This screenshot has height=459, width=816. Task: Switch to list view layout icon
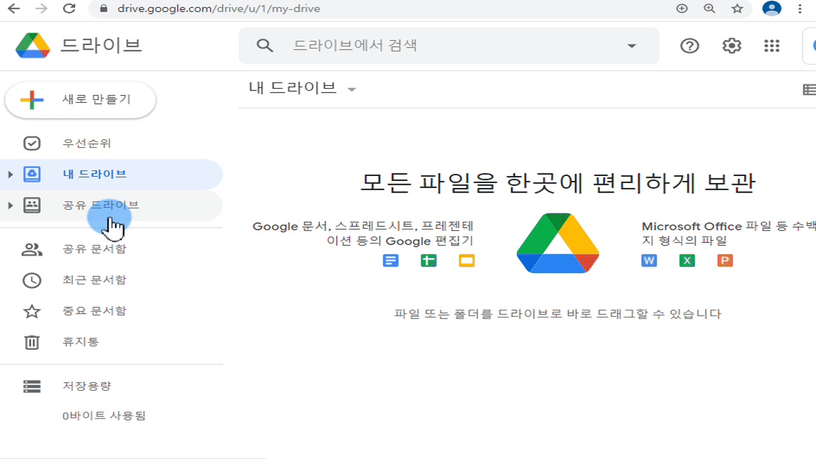(x=810, y=90)
